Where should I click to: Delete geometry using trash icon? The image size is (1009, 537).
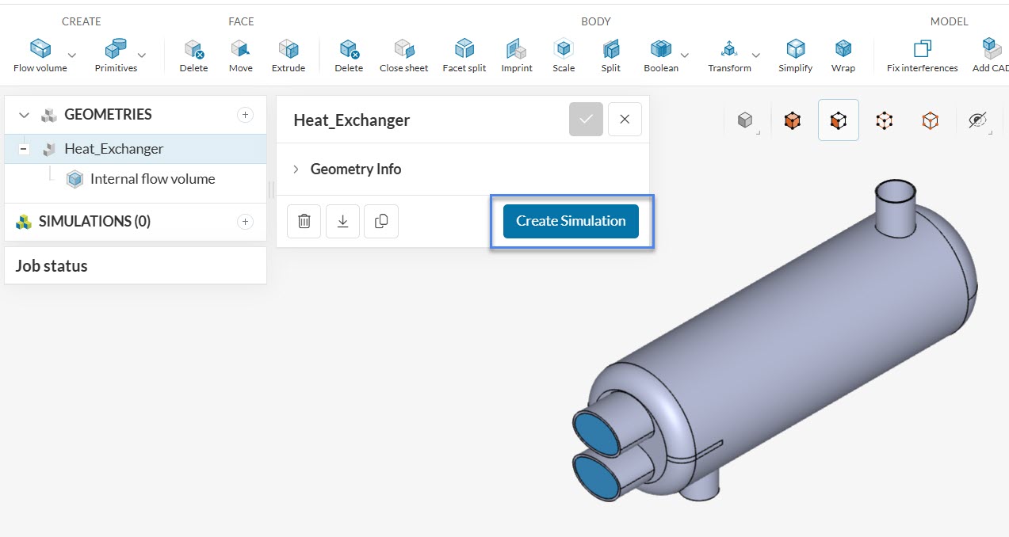304,222
